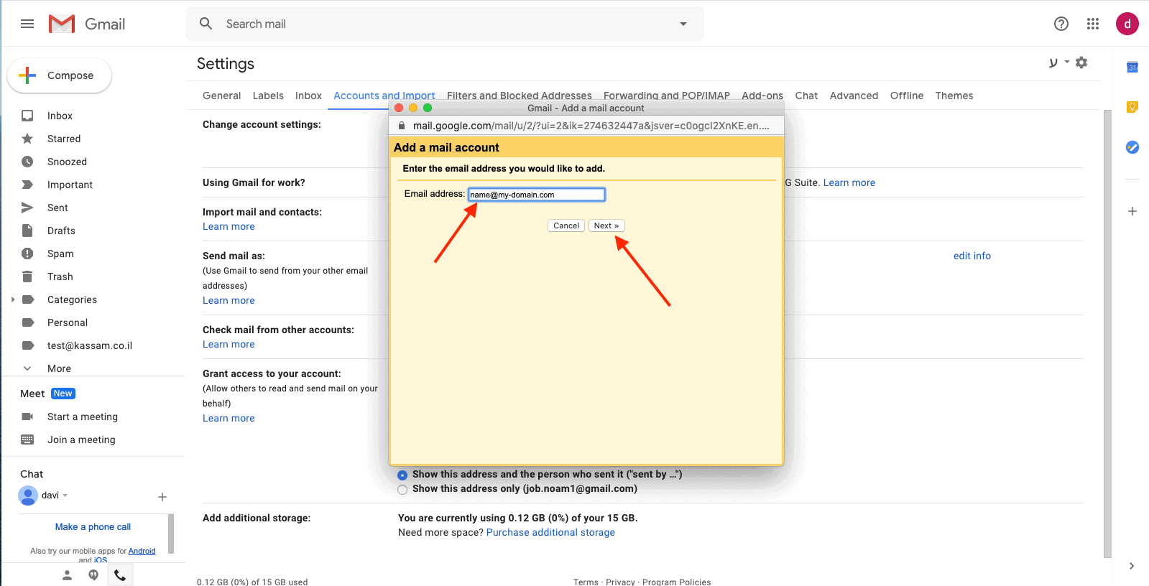1149x586 pixels.
Task: Click Learn more under Check mail from other accounts
Action: [x=229, y=344]
